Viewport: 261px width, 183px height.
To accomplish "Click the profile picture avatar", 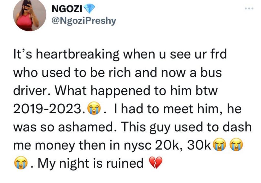I will [30, 15].
